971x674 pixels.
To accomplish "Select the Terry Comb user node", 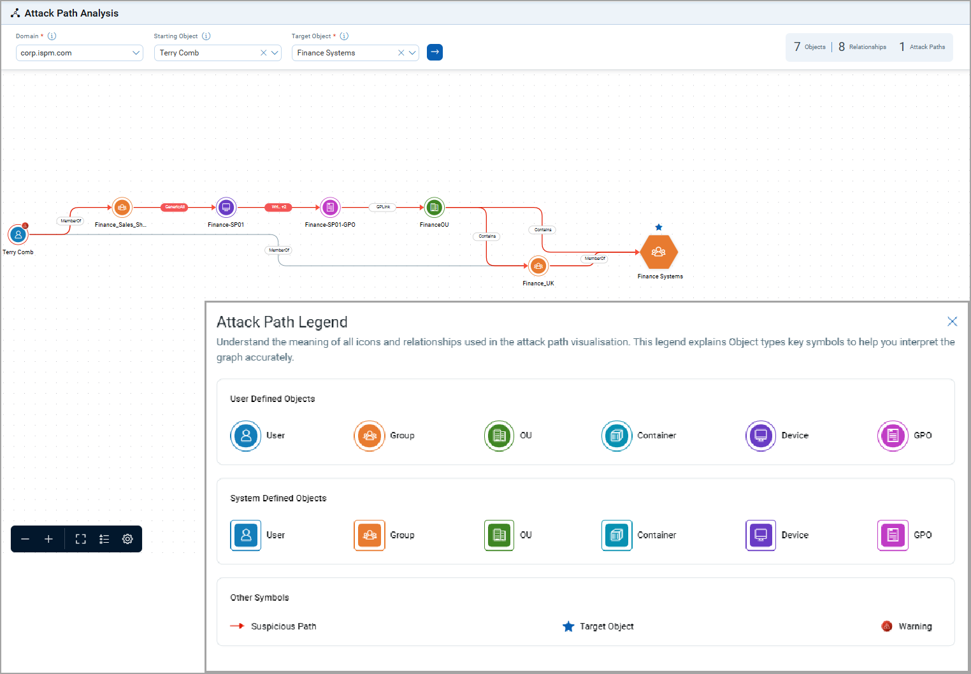I will (18, 234).
